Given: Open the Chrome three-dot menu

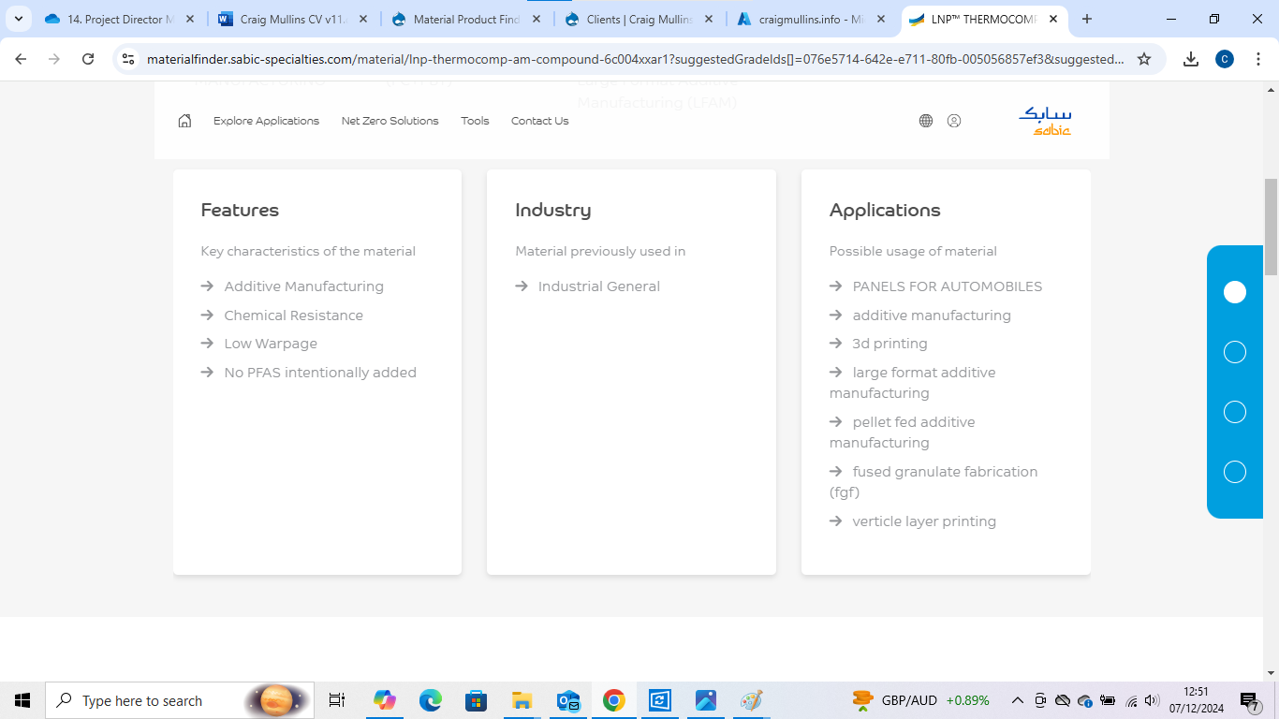Looking at the screenshot, I should 1258,59.
